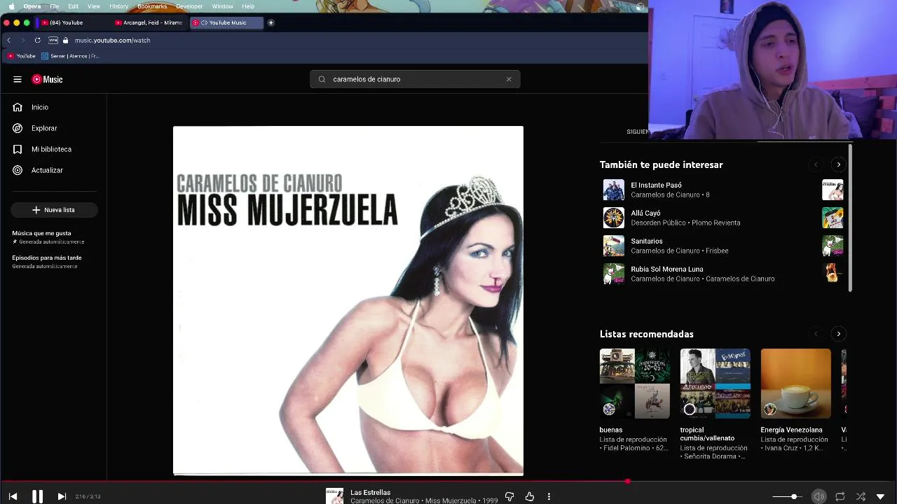This screenshot has height=504, width=897.
Task: Click the Energía Venezolana playlist title
Action: pos(791,430)
